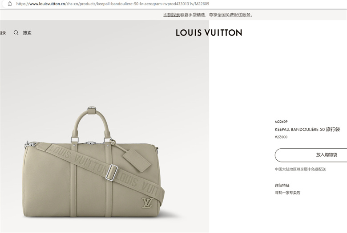Screen dimensions: 347x233
Task: Click the 搜索 search label
Action: tap(27, 33)
